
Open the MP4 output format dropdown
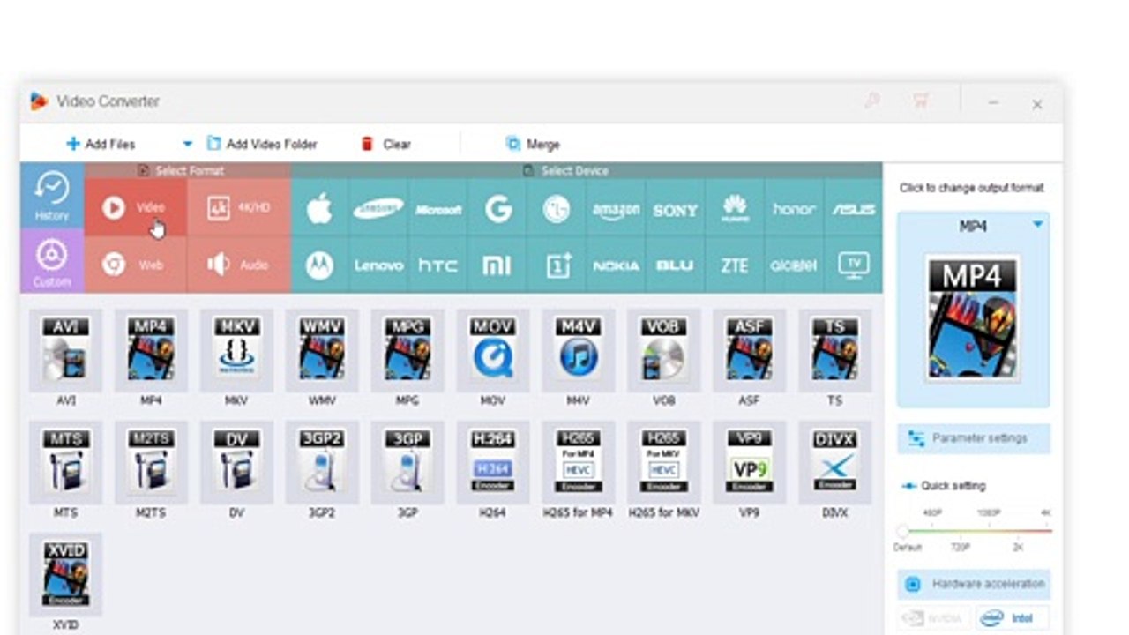[x=1037, y=225]
